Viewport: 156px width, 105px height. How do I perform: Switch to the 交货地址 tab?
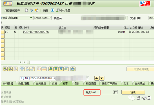140,84
